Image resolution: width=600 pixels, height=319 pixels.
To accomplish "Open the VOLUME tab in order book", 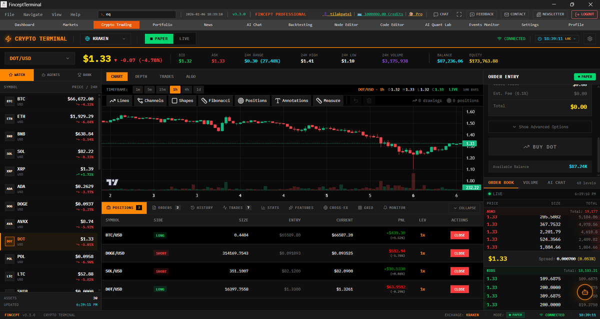I will click(531, 182).
